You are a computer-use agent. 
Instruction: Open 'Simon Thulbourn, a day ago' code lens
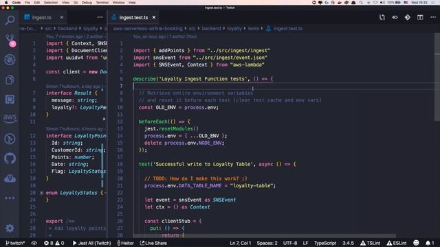click(74, 86)
